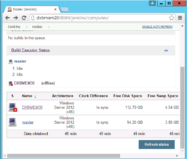Viewport: 187px width, 159px height.
Task: Open the DXBMEM30 node link in table
Action: [32, 107]
